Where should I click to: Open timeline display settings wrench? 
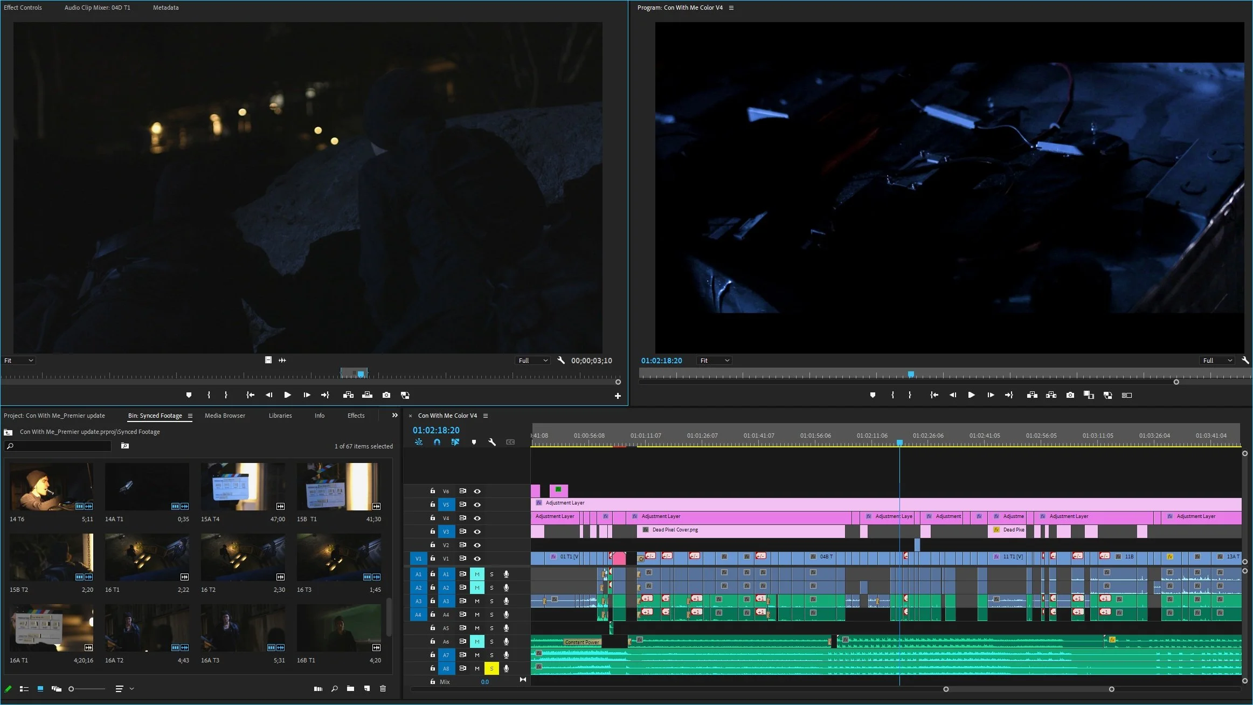pos(491,442)
